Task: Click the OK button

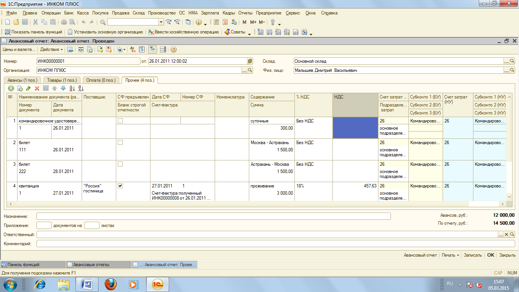Action: (491, 255)
